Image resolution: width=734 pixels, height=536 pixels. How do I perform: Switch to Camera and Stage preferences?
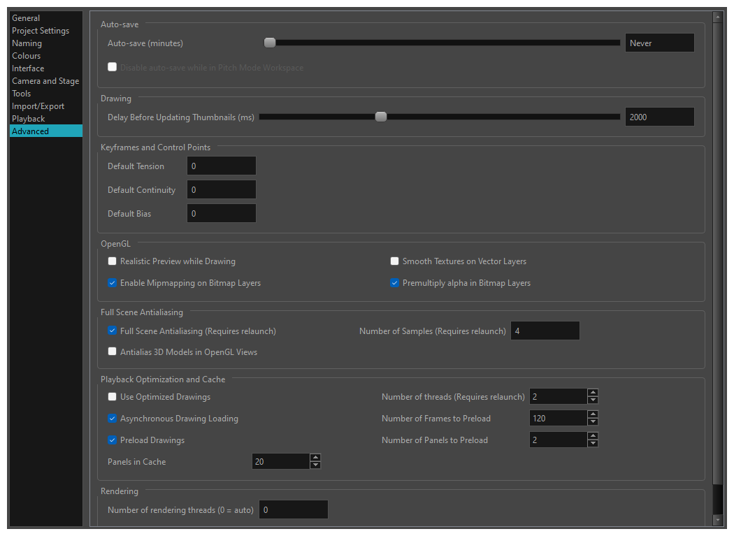tap(45, 81)
